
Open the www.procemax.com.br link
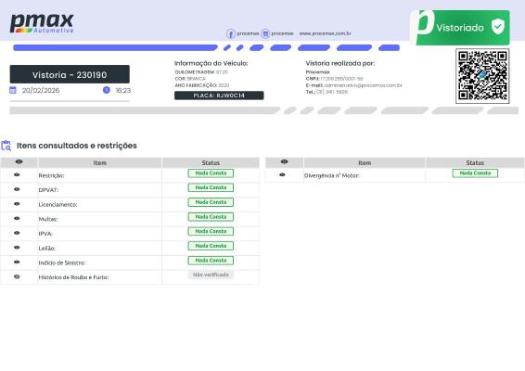pos(326,33)
